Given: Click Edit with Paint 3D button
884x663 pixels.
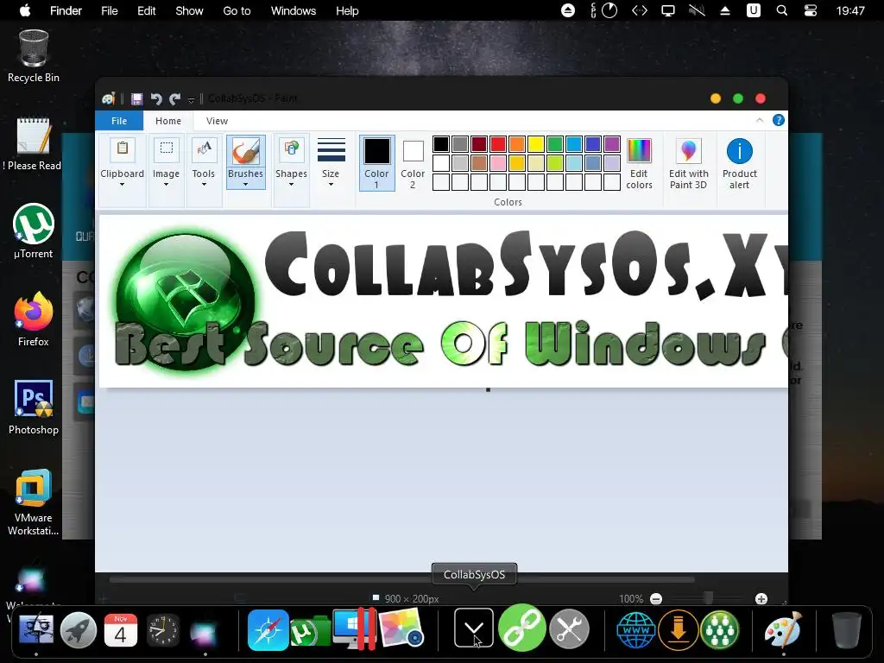Looking at the screenshot, I should [x=688, y=163].
